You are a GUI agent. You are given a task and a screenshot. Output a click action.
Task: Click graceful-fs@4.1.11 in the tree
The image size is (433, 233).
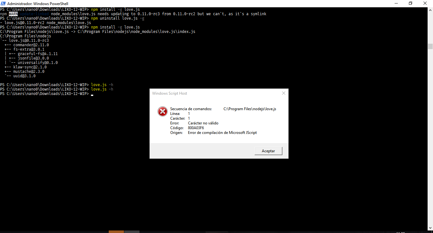pos(38,54)
